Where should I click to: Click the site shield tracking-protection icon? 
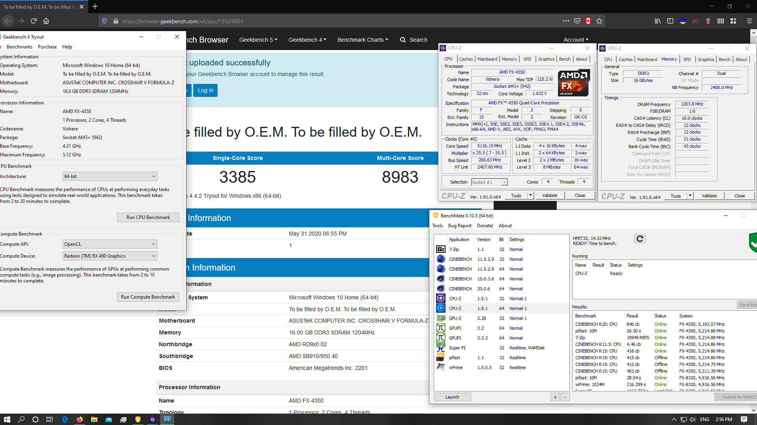point(104,21)
